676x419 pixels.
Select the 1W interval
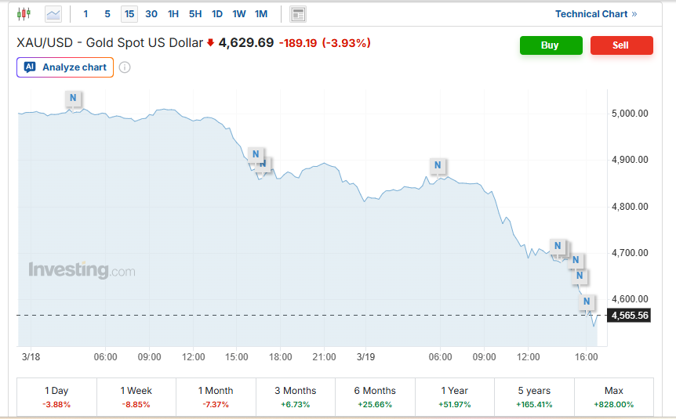tap(239, 14)
